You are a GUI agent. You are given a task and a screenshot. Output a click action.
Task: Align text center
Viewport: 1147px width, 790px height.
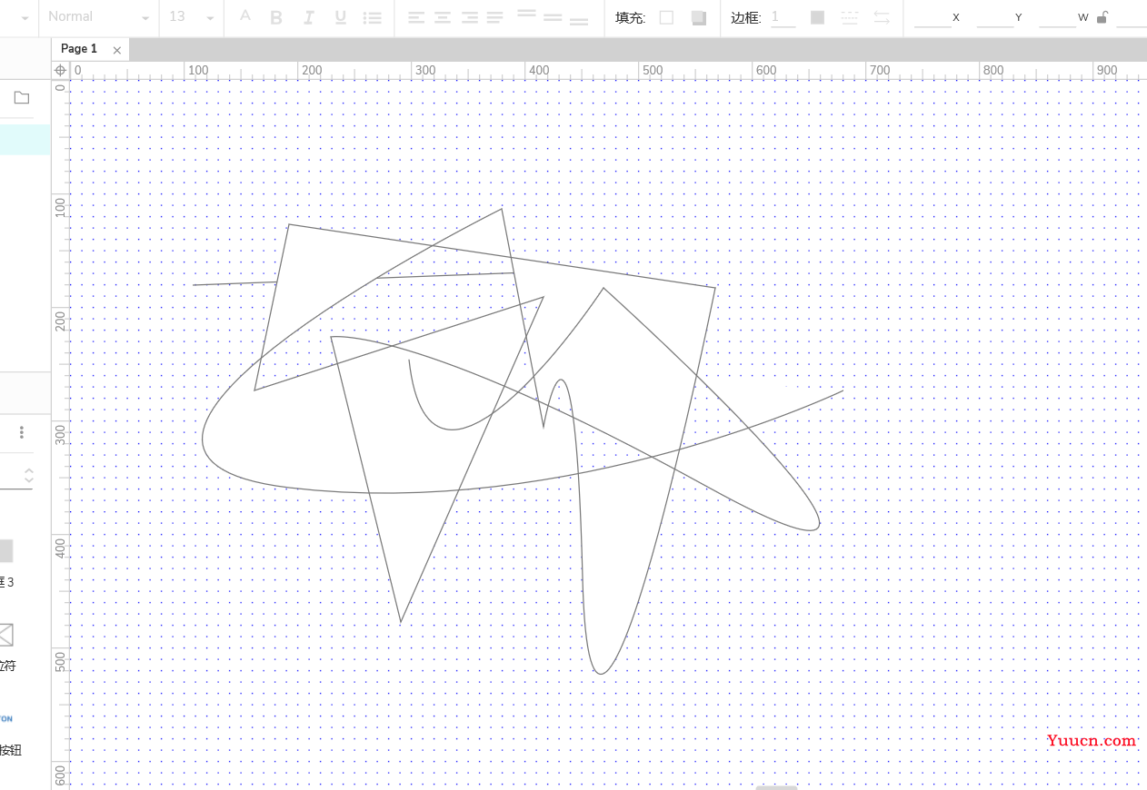443,17
